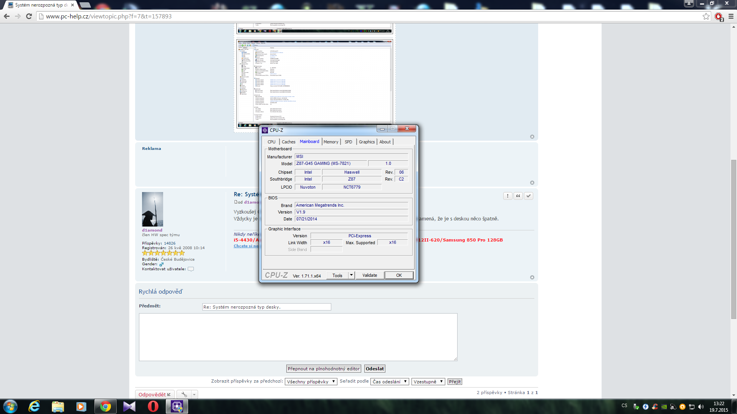Viewport: 737px width, 414px height.
Task: Click the bookmark star in address bar
Action: [x=706, y=16]
